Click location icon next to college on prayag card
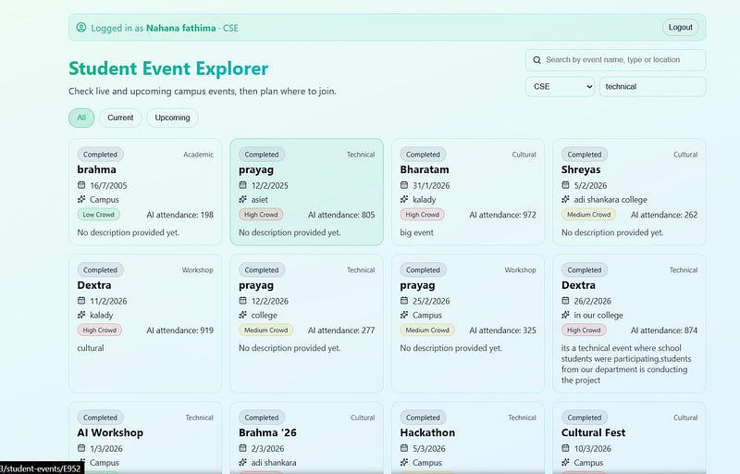 coord(242,315)
